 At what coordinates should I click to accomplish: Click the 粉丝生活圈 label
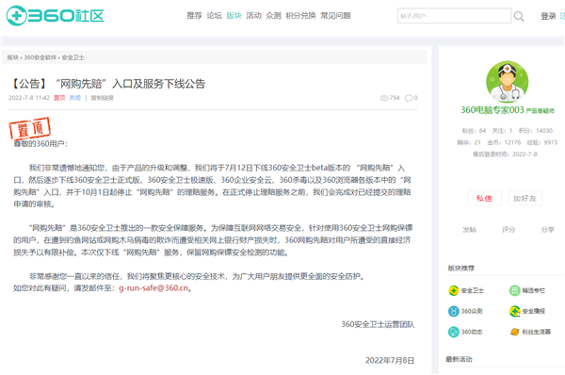(537, 332)
